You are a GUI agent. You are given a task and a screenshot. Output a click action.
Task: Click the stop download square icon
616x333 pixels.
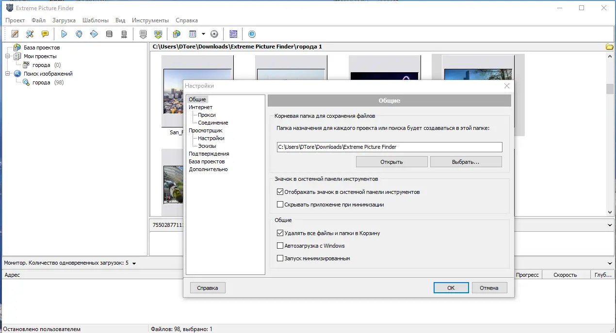click(x=109, y=34)
